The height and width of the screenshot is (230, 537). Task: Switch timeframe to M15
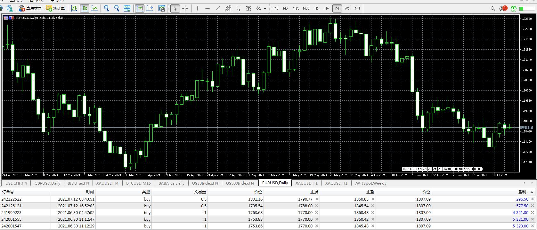pyautogui.click(x=296, y=8)
